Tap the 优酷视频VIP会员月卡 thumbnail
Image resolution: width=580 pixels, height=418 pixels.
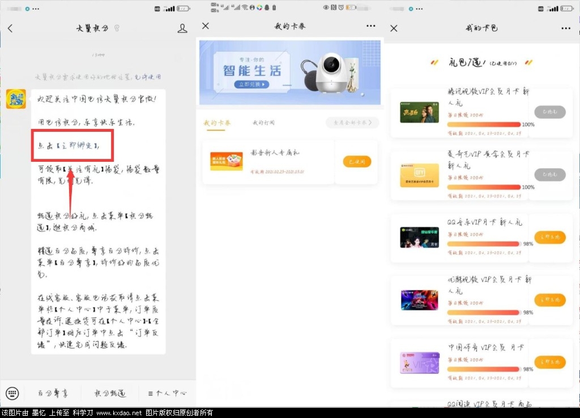[x=420, y=300]
